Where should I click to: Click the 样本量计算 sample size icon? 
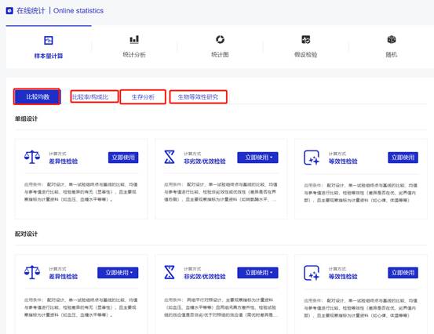pyautogui.click(x=49, y=40)
